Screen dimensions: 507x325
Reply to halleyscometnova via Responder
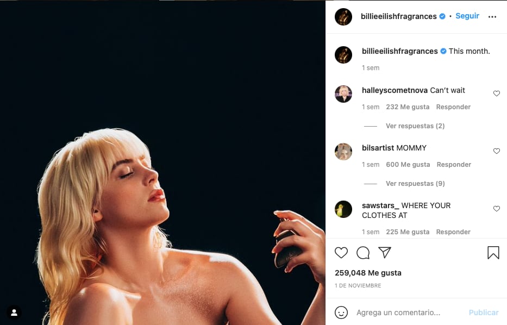coord(453,107)
